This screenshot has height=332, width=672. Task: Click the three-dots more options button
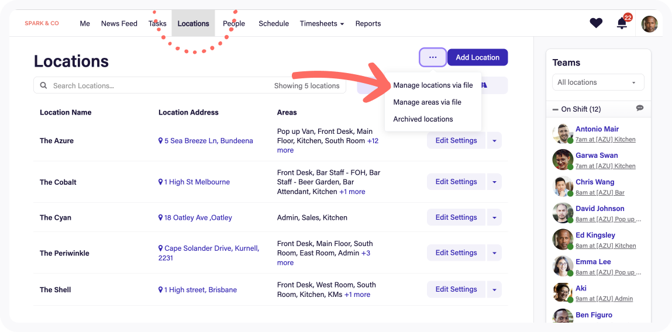pyautogui.click(x=433, y=57)
